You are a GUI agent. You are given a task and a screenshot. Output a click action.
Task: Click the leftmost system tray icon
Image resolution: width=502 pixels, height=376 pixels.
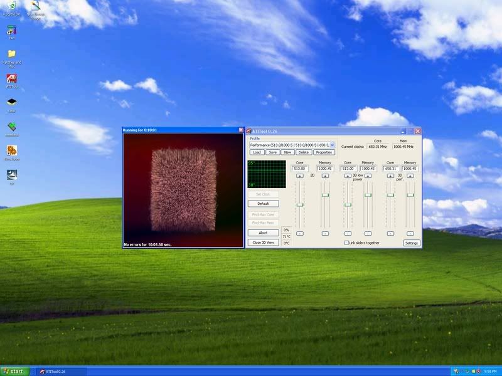[x=456, y=371]
